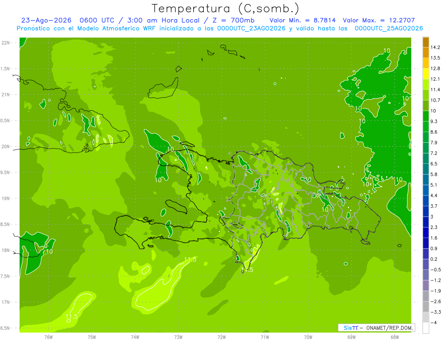This screenshot has width=443, height=342.
Task: Click the '5.1' colorbar value
Action: (434, 185)
